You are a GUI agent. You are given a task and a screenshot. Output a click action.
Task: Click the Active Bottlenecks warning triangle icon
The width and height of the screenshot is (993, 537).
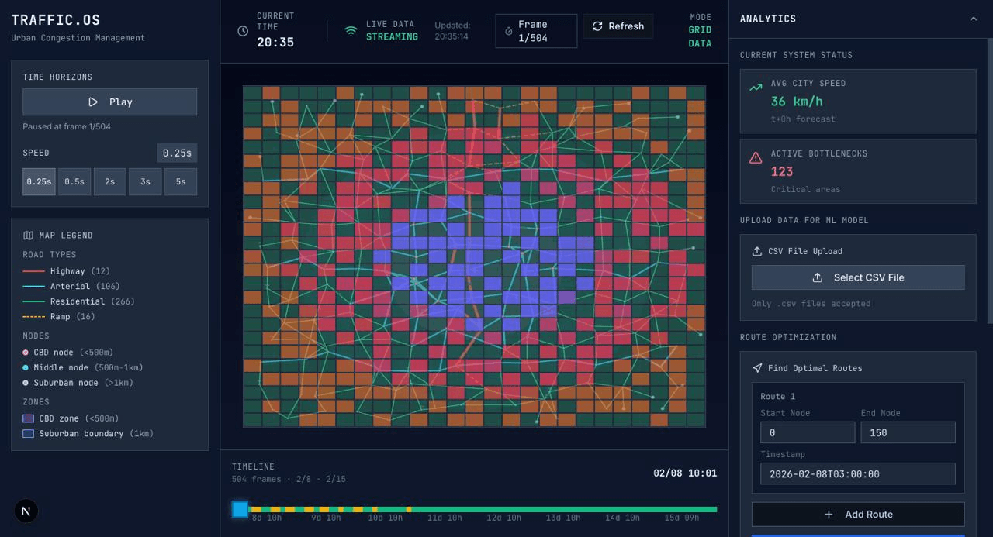tap(756, 158)
